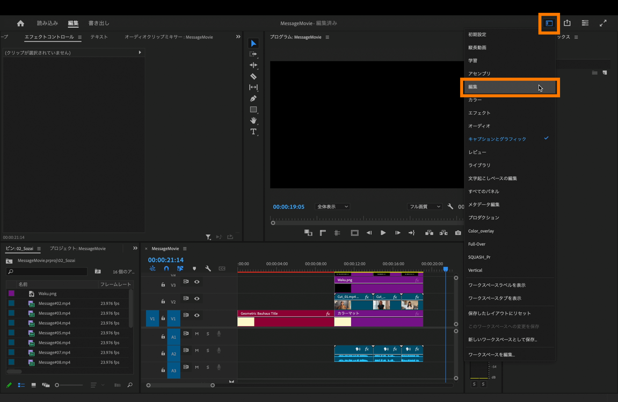The height and width of the screenshot is (402, 618).
Task: Switch to the 書き出し tab
Action: [x=99, y=24]
